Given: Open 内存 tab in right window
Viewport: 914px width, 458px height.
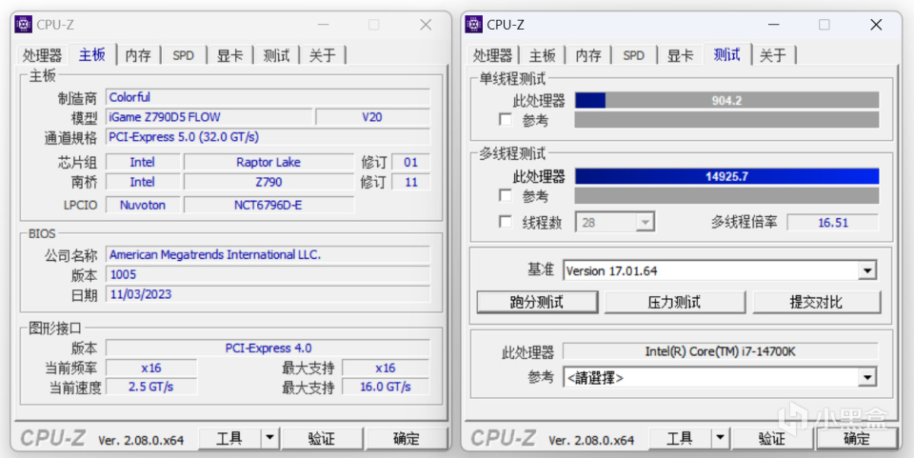Looking at the screenshot, I should pyautogui.click(x=588, y=55).
